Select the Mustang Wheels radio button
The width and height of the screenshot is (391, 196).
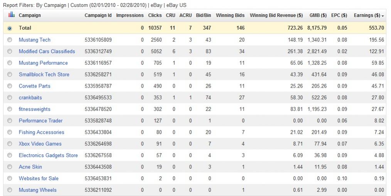(10, 190)
